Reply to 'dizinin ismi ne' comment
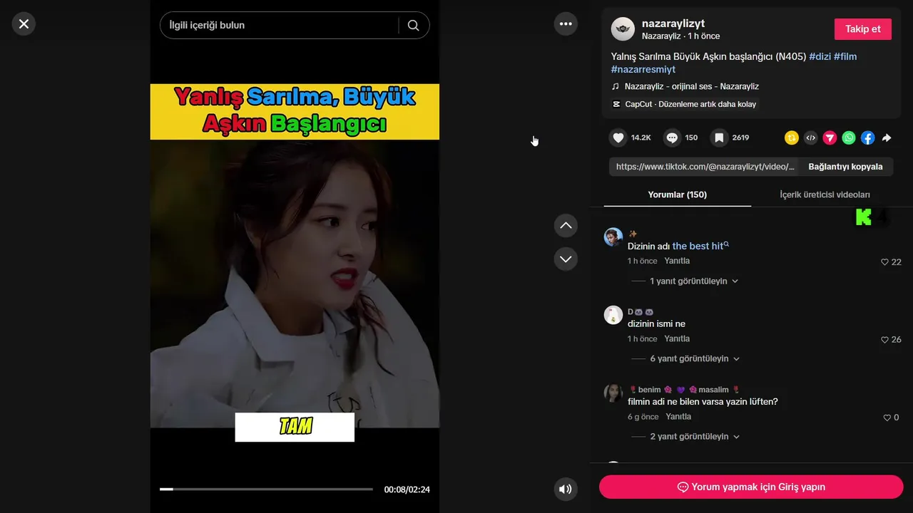This screenshot has width=913, height=513. point(677,338)
